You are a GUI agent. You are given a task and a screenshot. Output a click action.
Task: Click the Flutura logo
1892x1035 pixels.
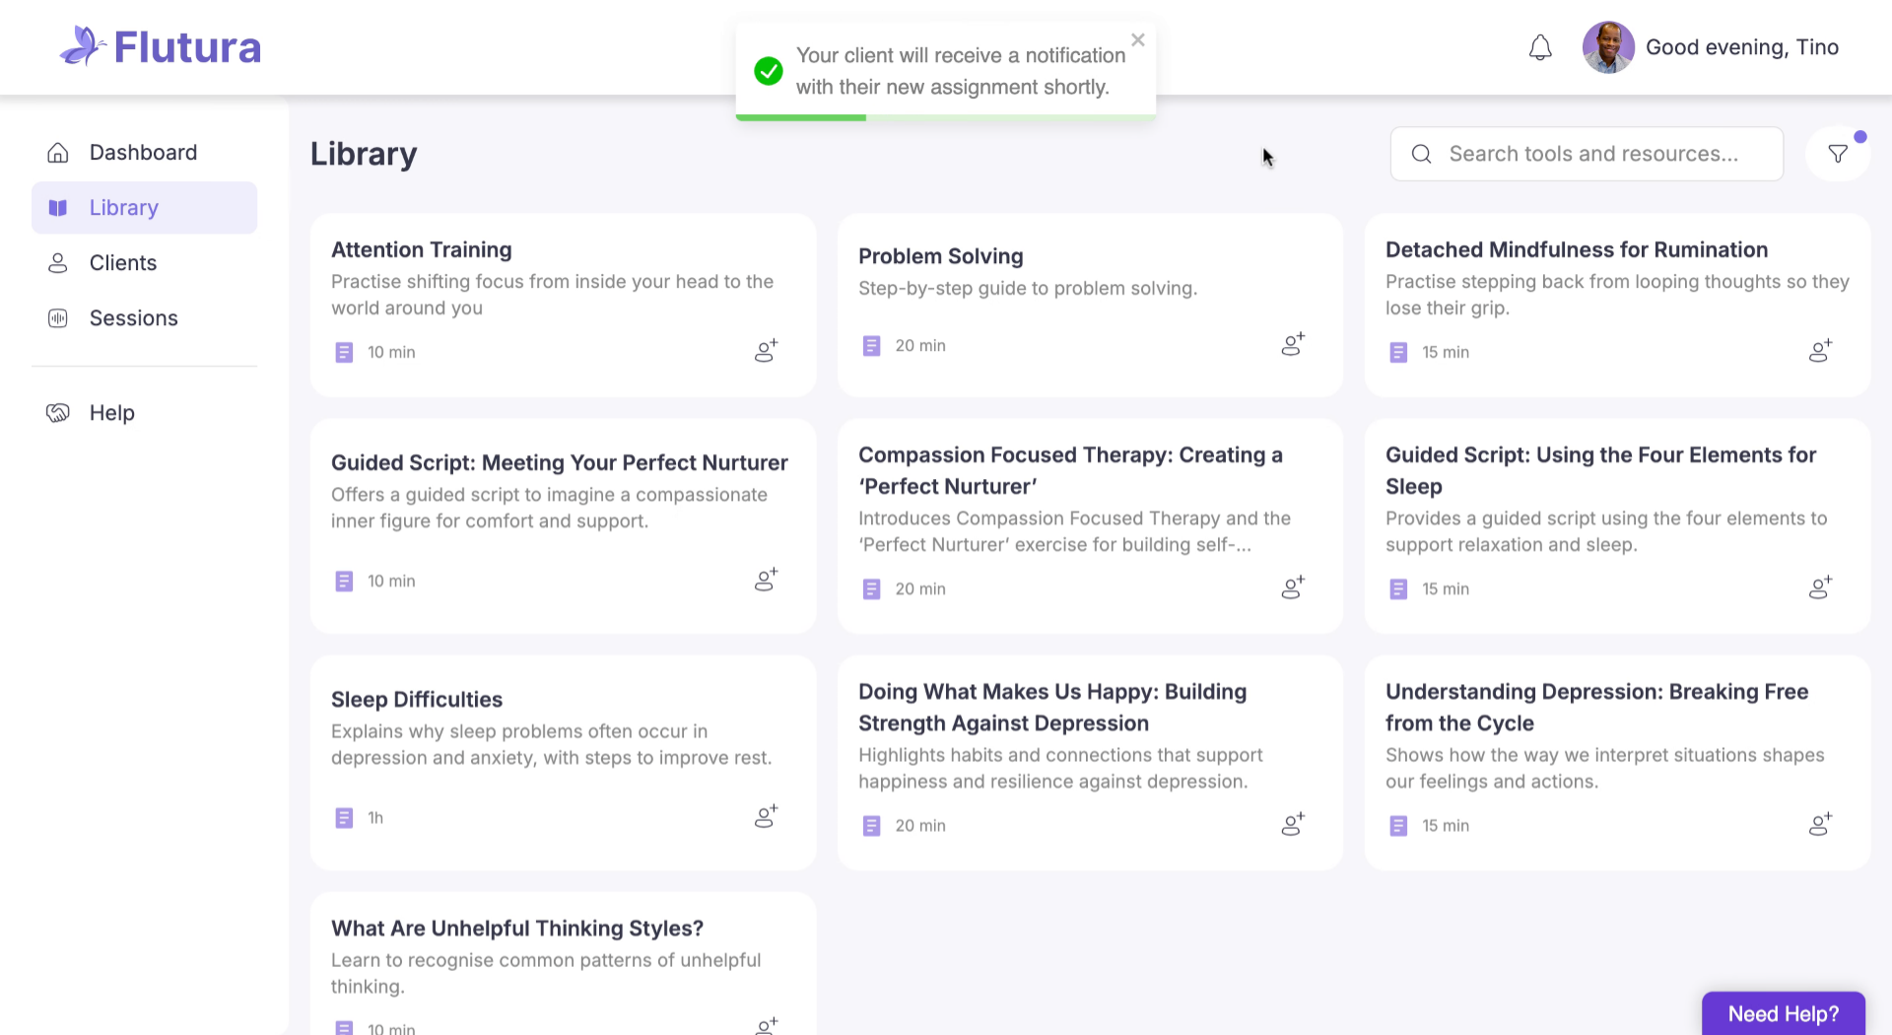point(161,46)
